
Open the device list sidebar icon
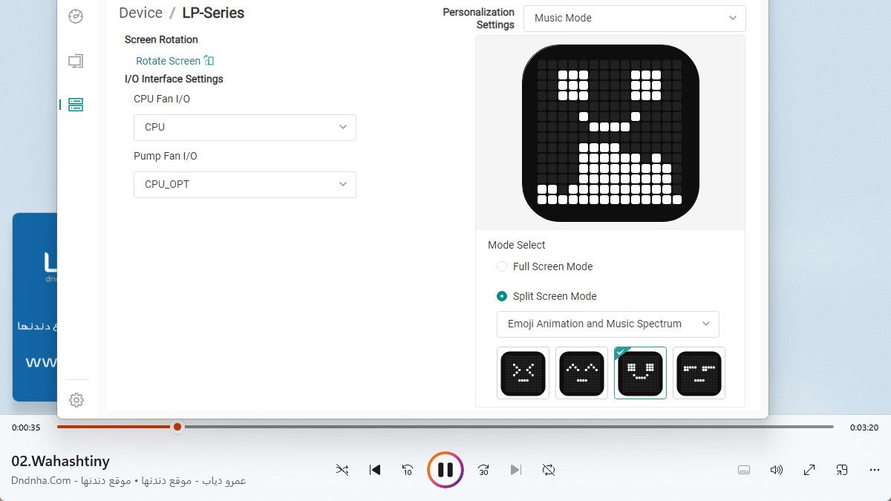76,105
